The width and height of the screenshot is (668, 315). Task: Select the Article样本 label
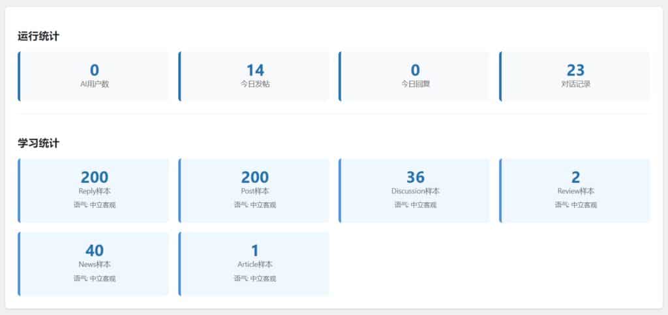point(255,264)
